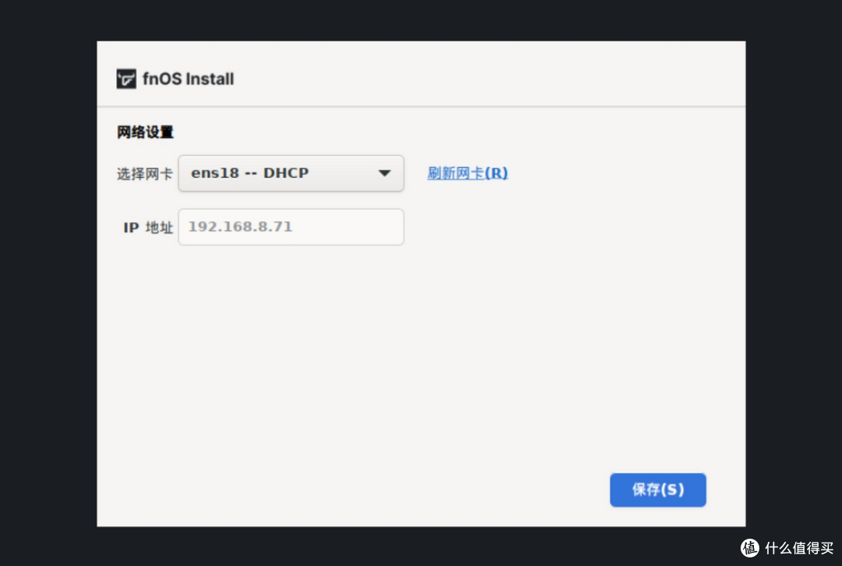Click the 刷新网卡(R) refresh link
842x566 pixels.
click(467, 173)
